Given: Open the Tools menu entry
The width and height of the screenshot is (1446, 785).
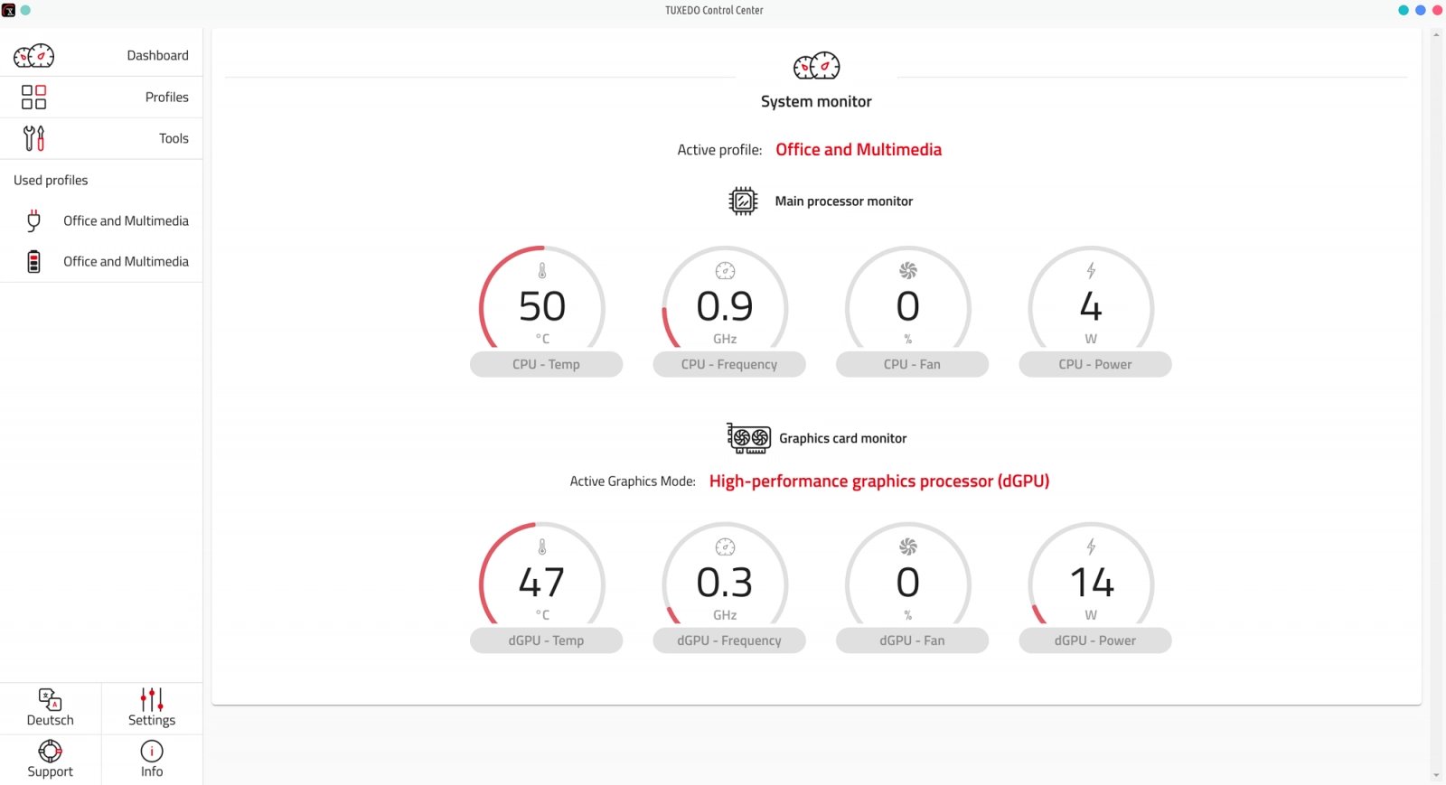Looking at the screenshot, I should pos(101,138).
